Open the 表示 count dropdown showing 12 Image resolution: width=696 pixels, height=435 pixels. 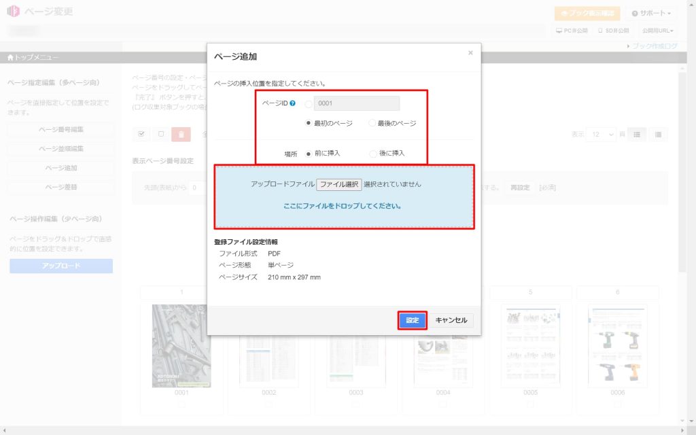pos(602,135)
